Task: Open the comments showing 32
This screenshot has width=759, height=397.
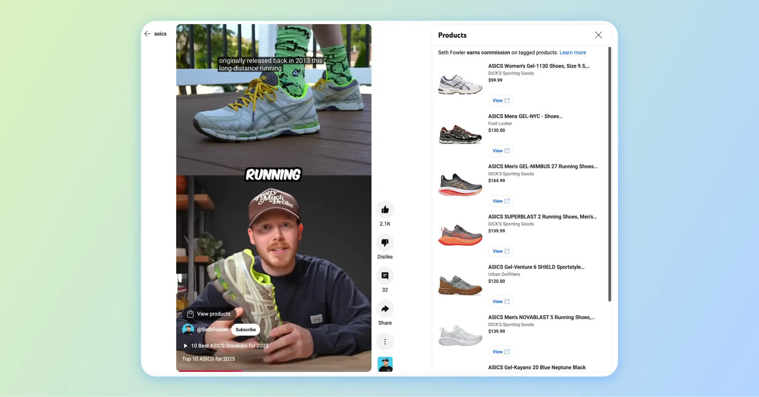Action: click(385, 275)
